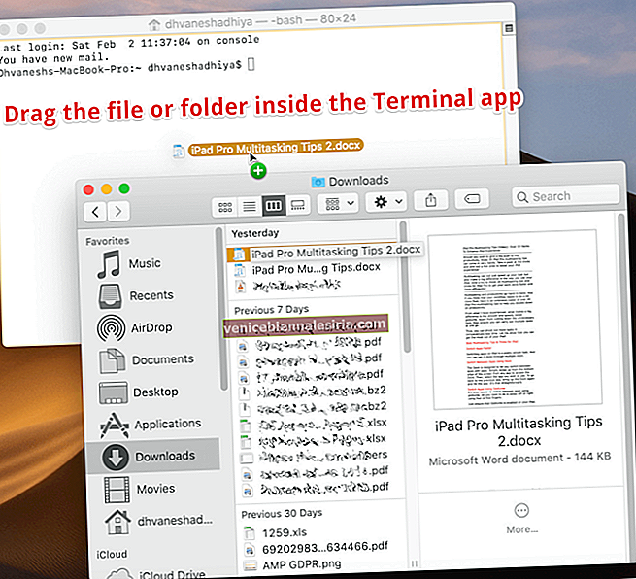The width and height of the screenshot is (636, 579).
Task: Select iPad Pro Multitasking Tips 2.docx in list
Action: click(x=324, y=253)
